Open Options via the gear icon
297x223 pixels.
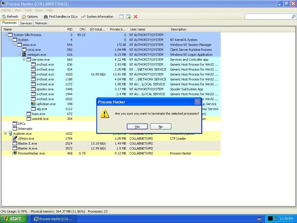tap(24, 17)
